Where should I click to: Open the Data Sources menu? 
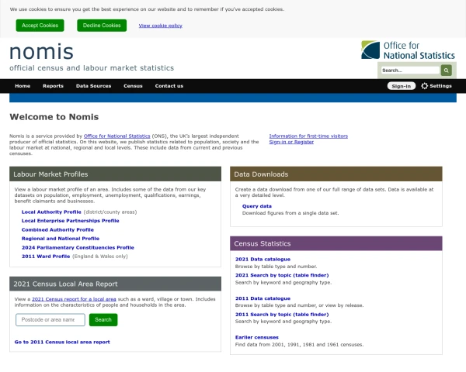click(x=93, y=86)
